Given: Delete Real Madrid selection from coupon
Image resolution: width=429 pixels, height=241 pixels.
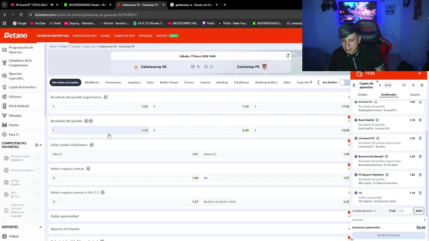Looking at the screenshot, I should (x=420, y=120).
